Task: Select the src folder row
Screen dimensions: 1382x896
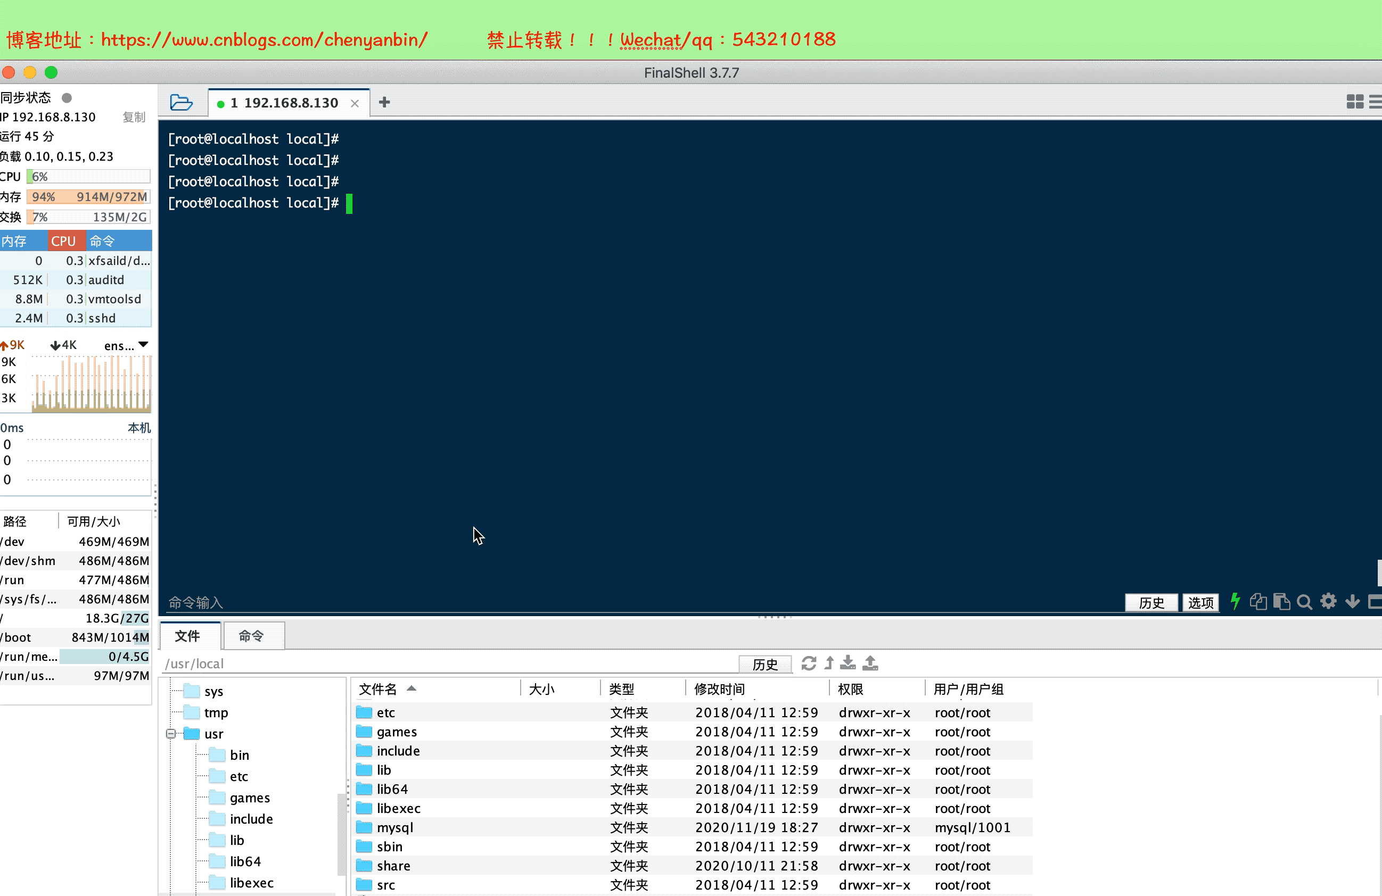Action: pos(692,885)
